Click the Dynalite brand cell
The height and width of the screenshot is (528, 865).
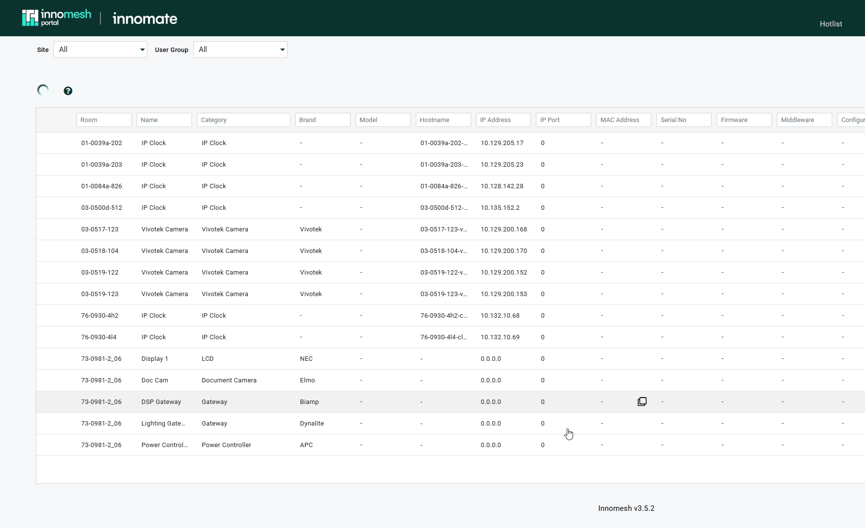point(312,424)
